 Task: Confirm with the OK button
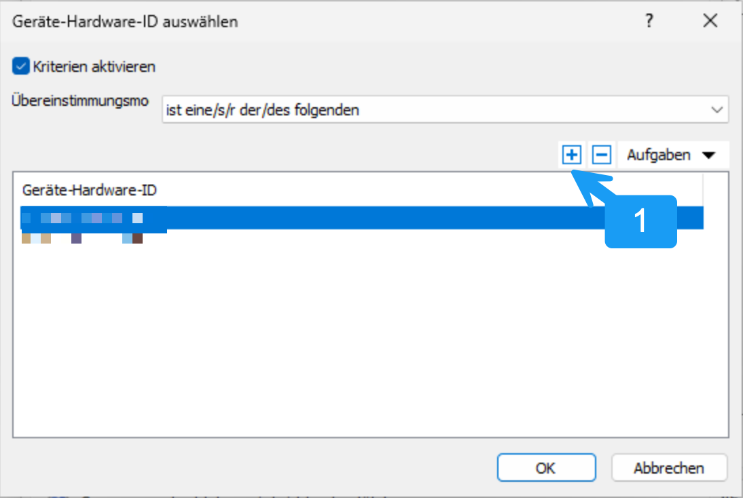pyautogui.click(x=545, y=467)
